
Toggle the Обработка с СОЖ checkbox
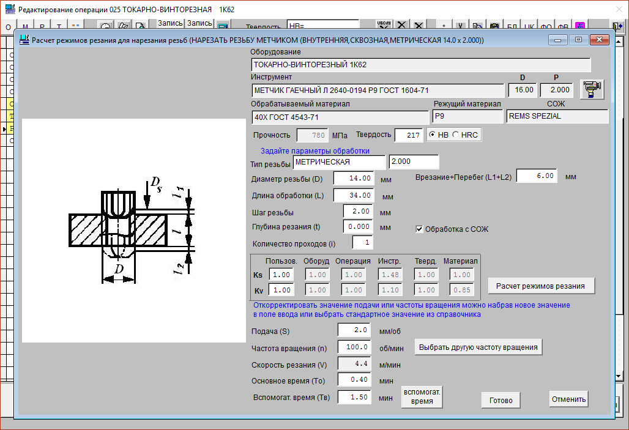pyautogui.click(x=420, y=229)
